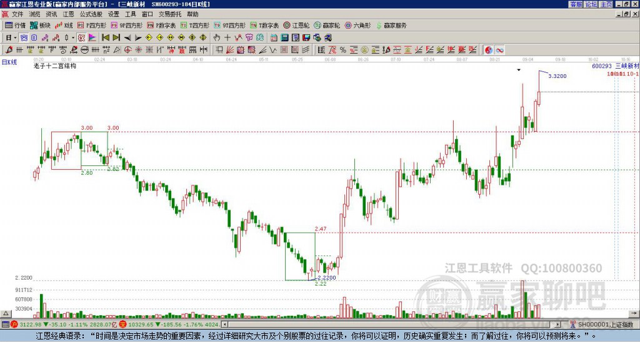Image resolution: width=640 pixels, height=342 pixels.
Task: Open the calendar date icon
Action: (x=274, y=37)
